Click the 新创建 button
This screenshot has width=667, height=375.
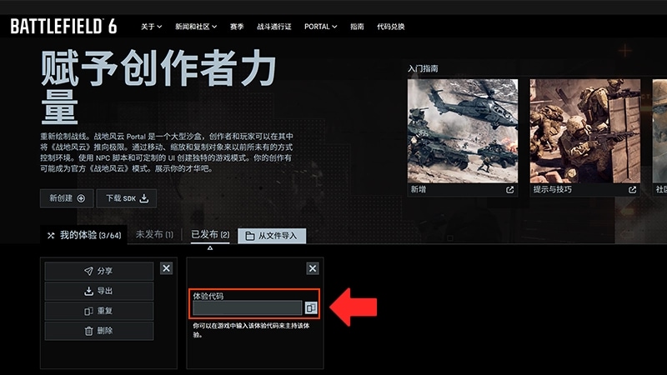(67, 198)
